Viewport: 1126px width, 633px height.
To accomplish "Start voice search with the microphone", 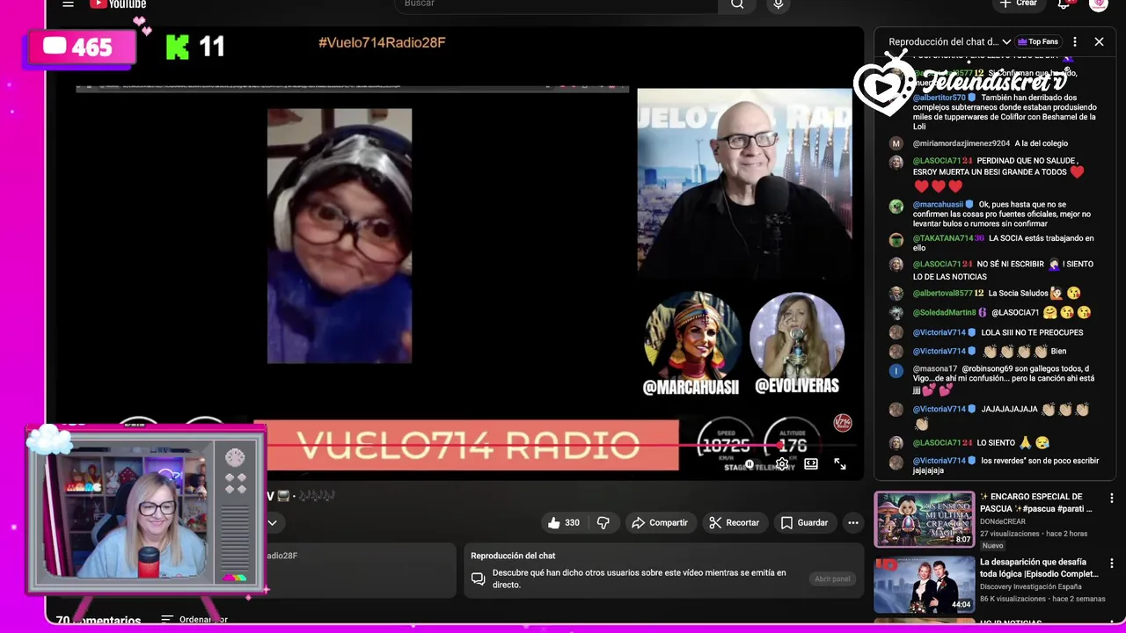I will (x=778, y=4).
